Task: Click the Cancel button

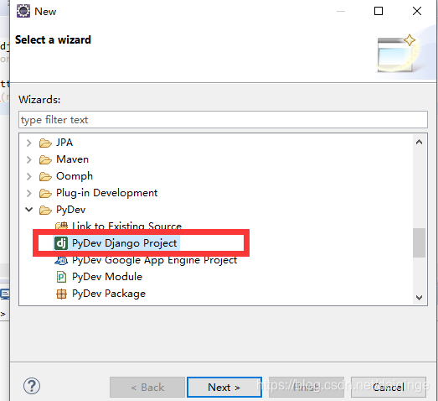Action: (389, 388)
